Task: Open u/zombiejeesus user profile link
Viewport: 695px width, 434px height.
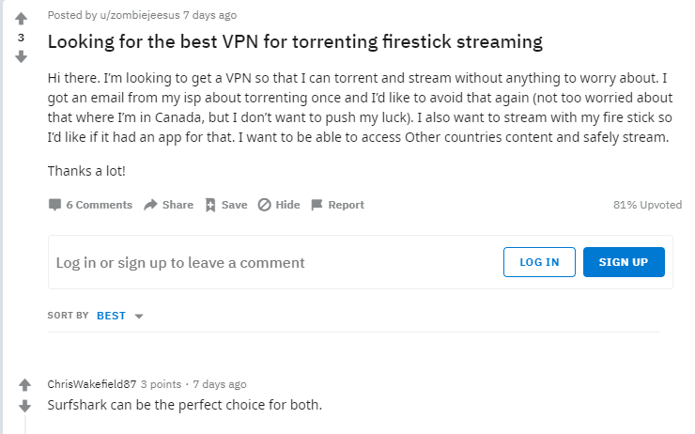Action: [140, 15]
